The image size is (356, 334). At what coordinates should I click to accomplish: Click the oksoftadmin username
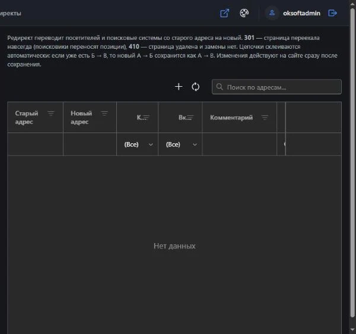pyautogui.click(x=301, y=13)
